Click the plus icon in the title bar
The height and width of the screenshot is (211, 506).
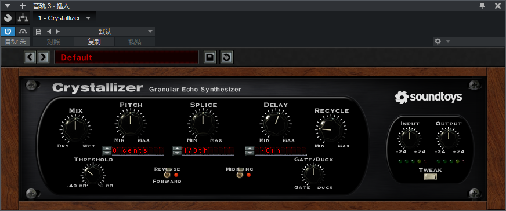[x=23, y=6]
